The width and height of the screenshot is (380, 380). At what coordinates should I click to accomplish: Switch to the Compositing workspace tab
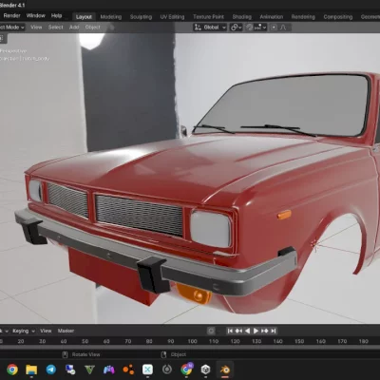(338, 17)
